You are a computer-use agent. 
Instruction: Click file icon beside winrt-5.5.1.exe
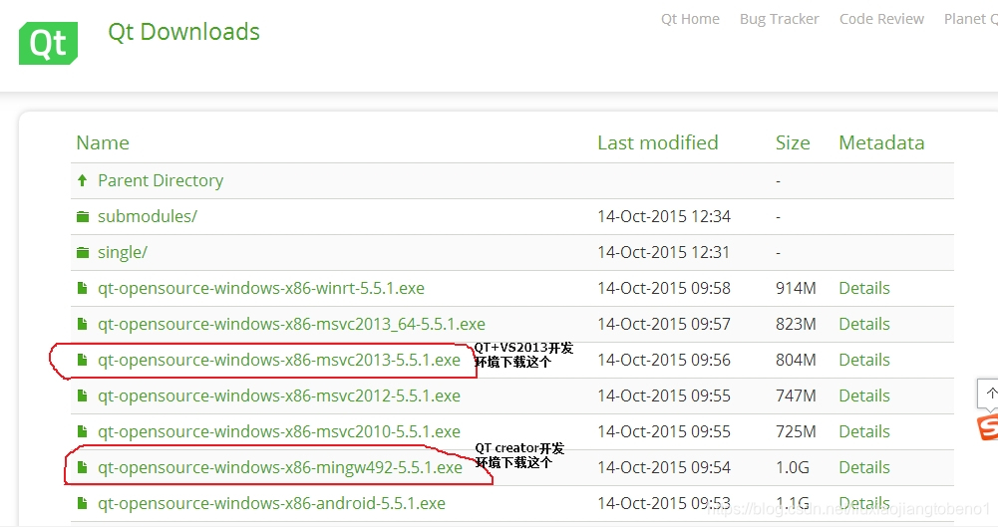(x=82, y=288)
